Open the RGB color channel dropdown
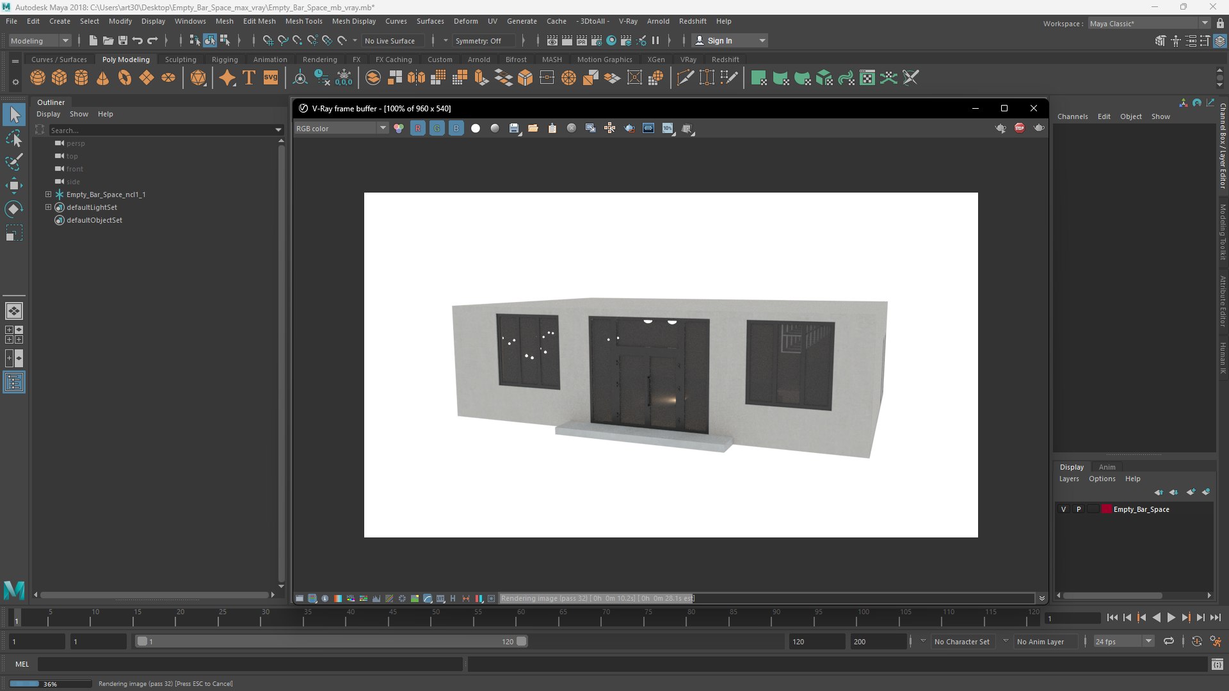 click(x=341, y=129)
